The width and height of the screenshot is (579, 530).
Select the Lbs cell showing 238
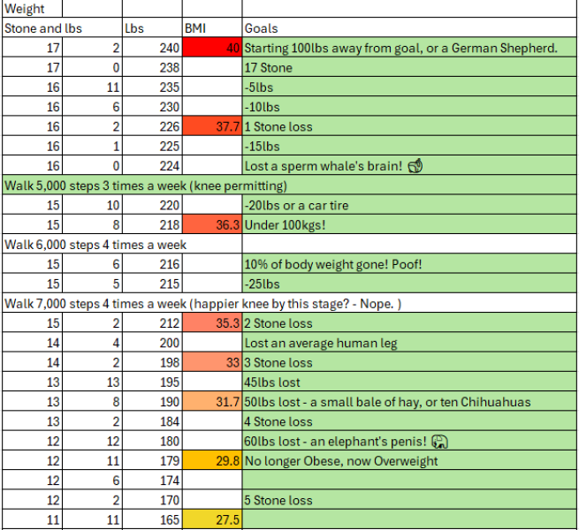152,67
